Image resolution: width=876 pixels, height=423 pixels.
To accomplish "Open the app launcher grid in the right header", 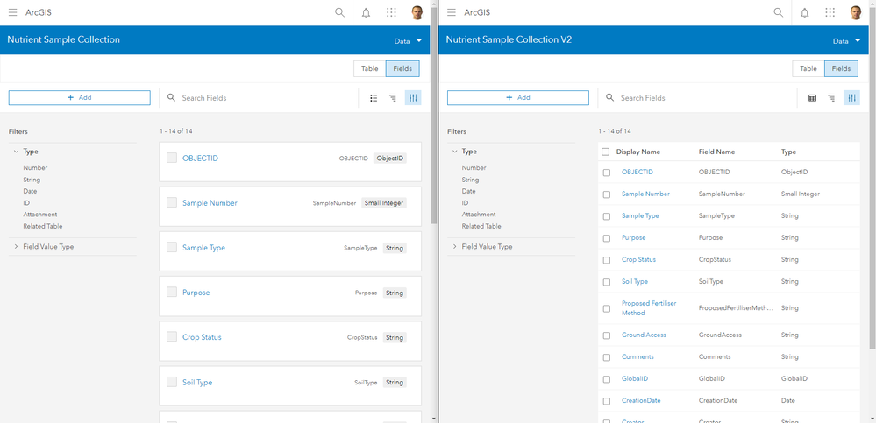I will pyautogui.click(x=830, y=12).
